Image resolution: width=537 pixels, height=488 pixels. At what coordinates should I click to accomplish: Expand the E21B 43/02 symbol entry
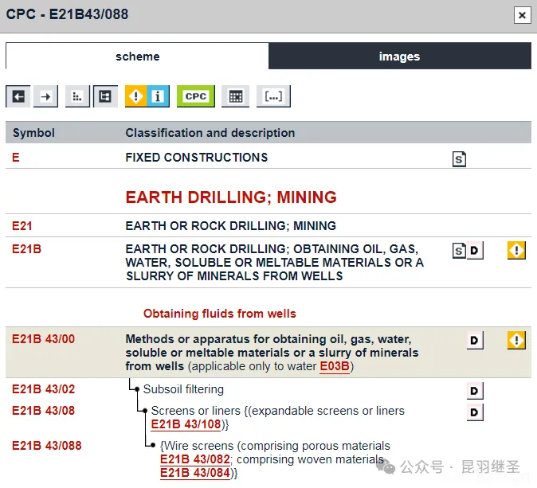pyautogui.click(x=43, y=389)
